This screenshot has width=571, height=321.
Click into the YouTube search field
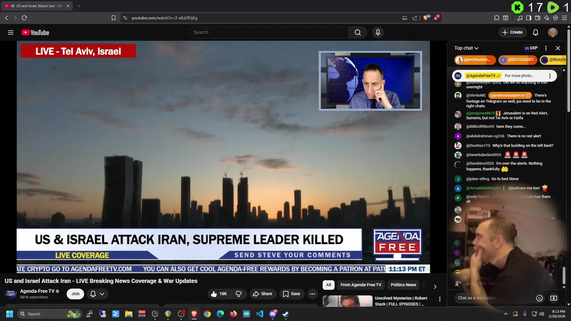click(x=269, y=32)
